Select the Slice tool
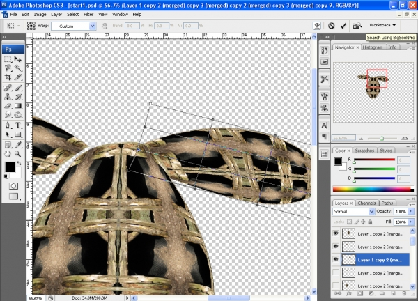This screenshot has height=301, width=418. pyautogui.click(x=18, y=77)
